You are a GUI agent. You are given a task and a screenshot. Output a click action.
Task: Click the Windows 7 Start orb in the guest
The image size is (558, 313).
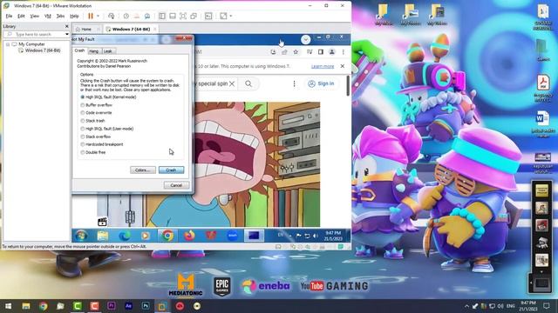(81, 236)
